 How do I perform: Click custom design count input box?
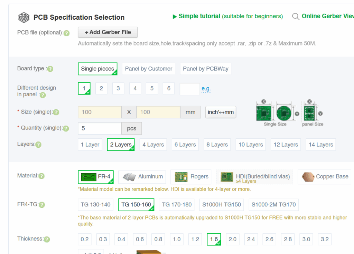pyautogui.click(x=190, y=89)
